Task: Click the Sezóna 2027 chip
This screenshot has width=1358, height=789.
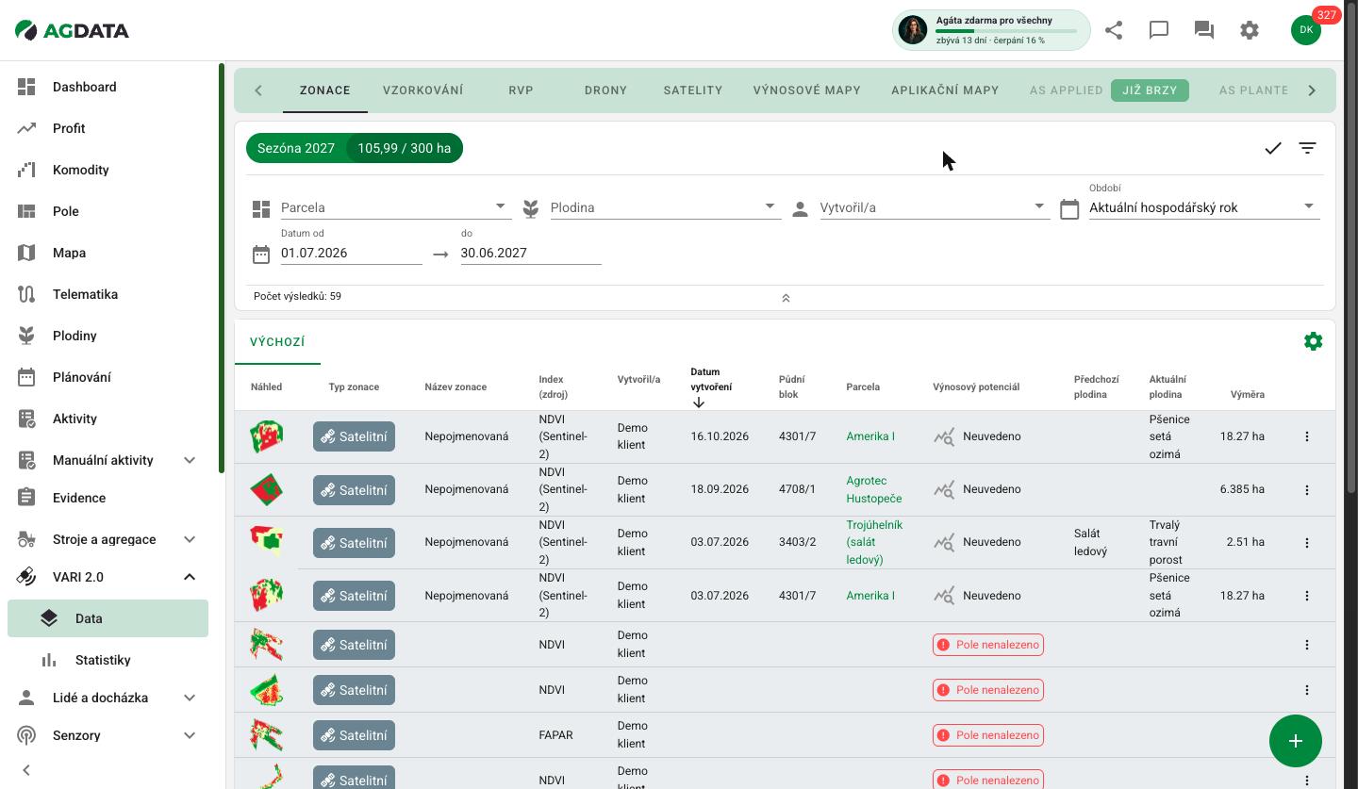Action: tap(296, 148)
